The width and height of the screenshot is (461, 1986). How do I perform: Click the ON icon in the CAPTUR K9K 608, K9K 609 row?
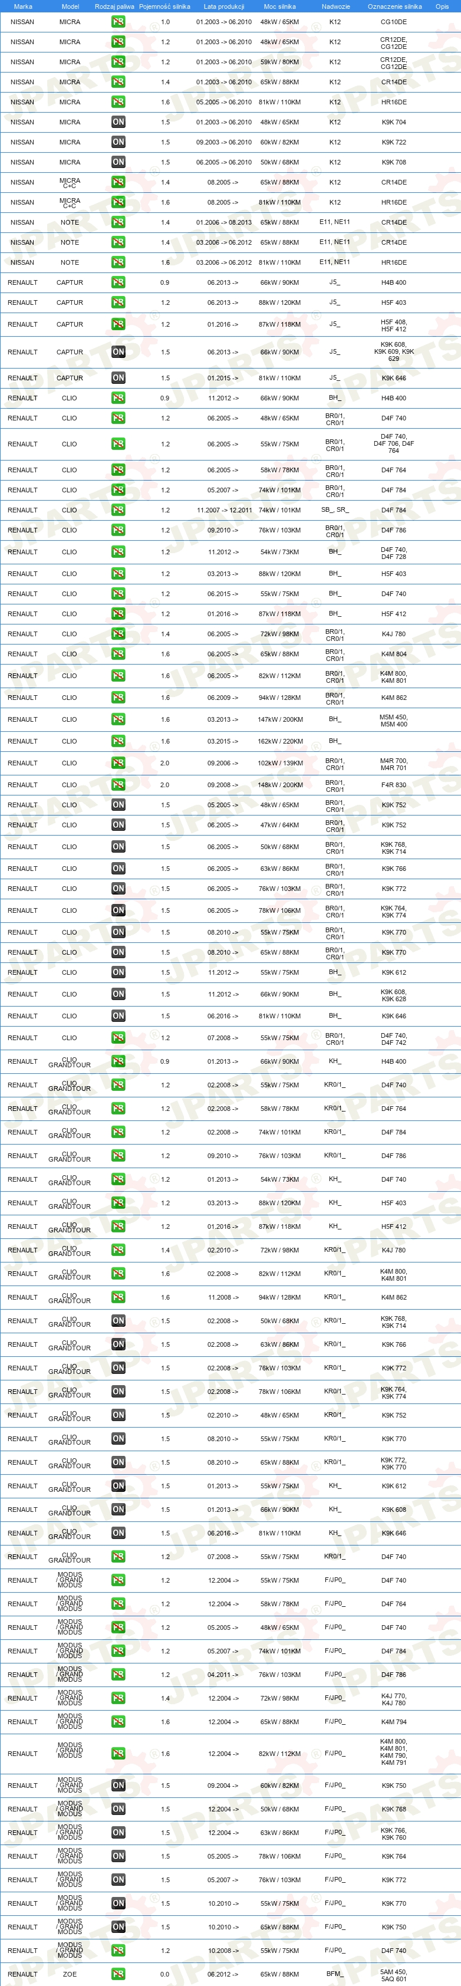[118, 351]
